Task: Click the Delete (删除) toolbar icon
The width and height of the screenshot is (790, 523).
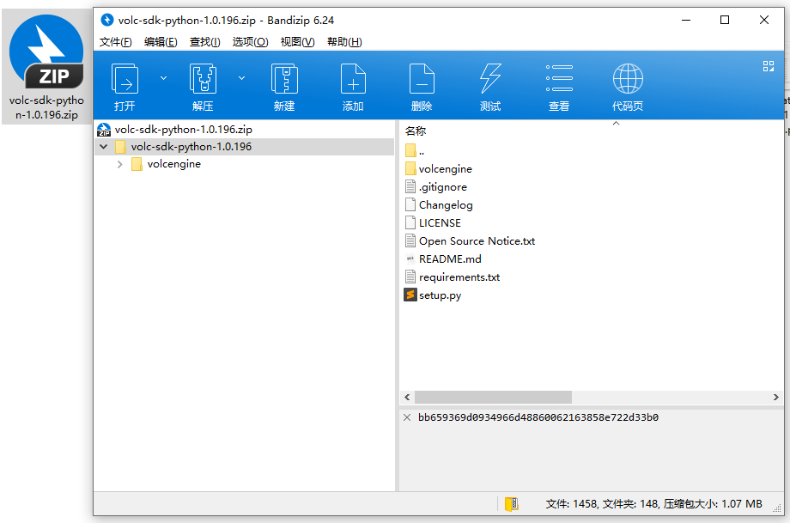Action: point(422,79)
